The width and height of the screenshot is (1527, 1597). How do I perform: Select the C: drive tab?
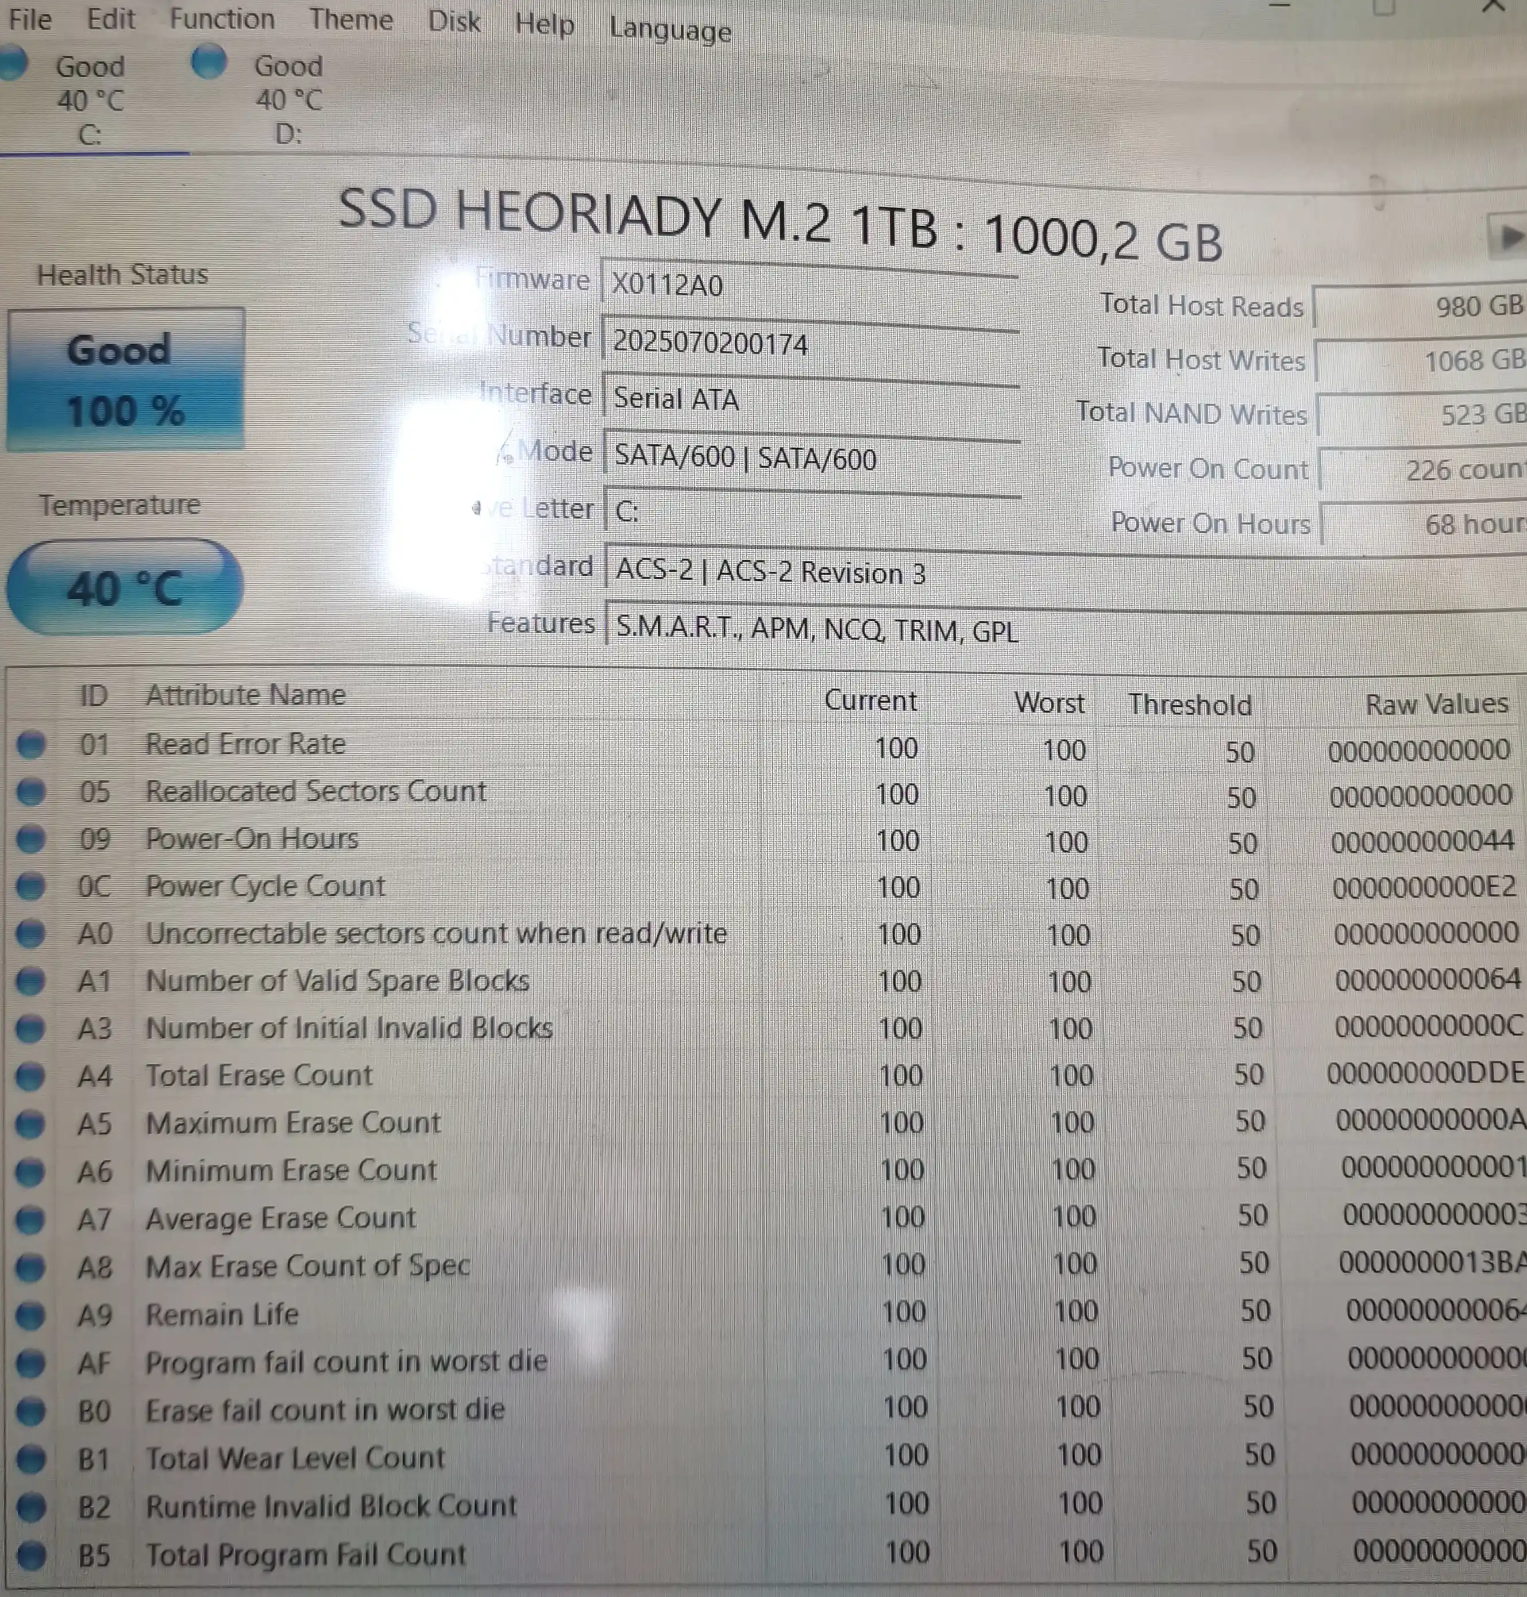pos(90,99)
